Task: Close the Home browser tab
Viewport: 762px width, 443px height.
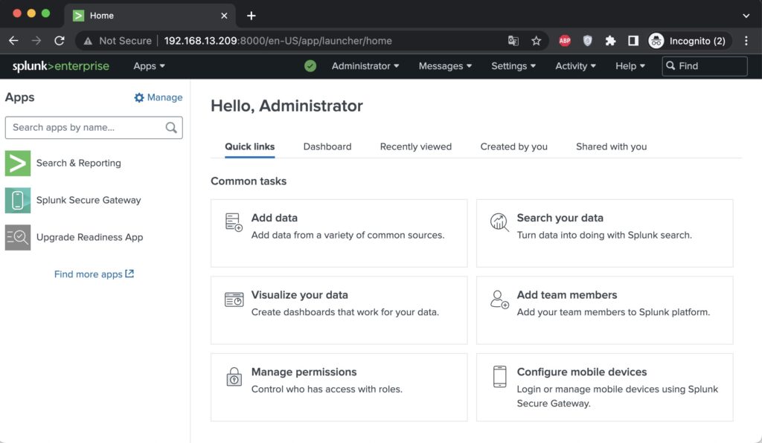Action: pos(224,16)
